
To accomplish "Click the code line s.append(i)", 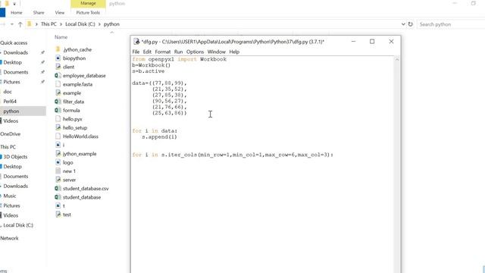I will click(x=159, y=136).
